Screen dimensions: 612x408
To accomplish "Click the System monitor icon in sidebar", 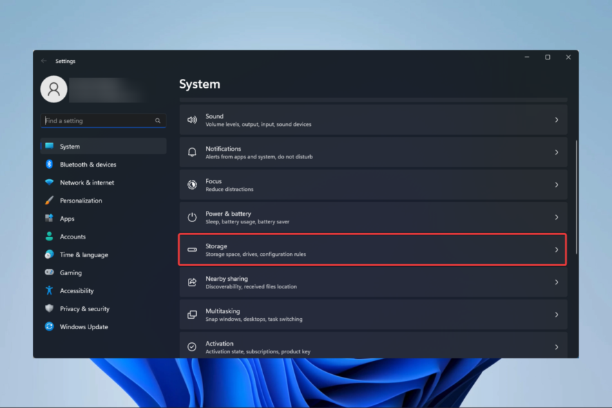I will tap(49, 146).
